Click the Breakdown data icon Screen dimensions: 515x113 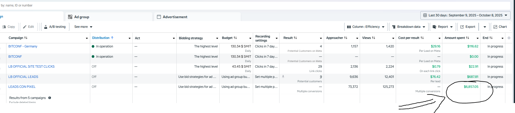(x=394, y=27)
